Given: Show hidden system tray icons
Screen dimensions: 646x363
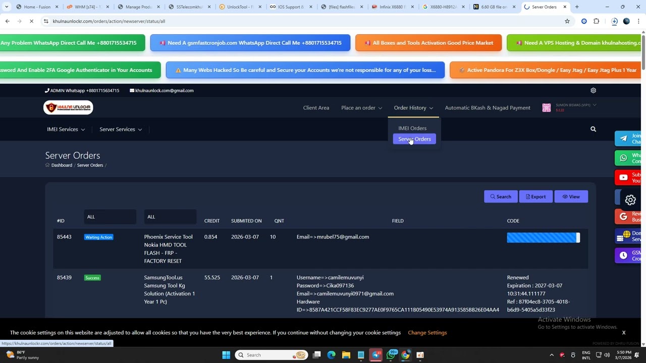Looking at the screenshot, I should [x=551, y=355].
